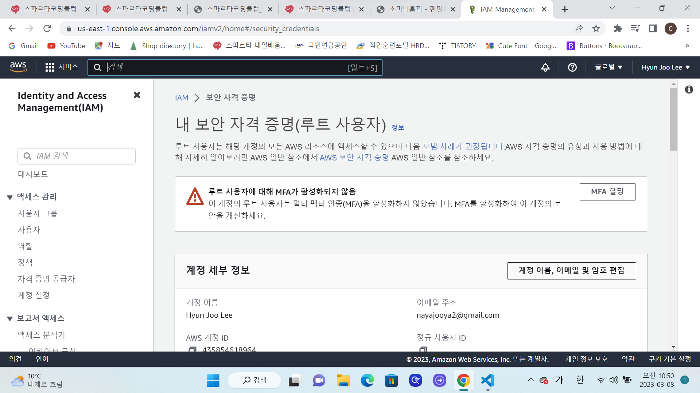
Task: Open 쿠키 기본 설정 in footer
Action: [670, 359]
